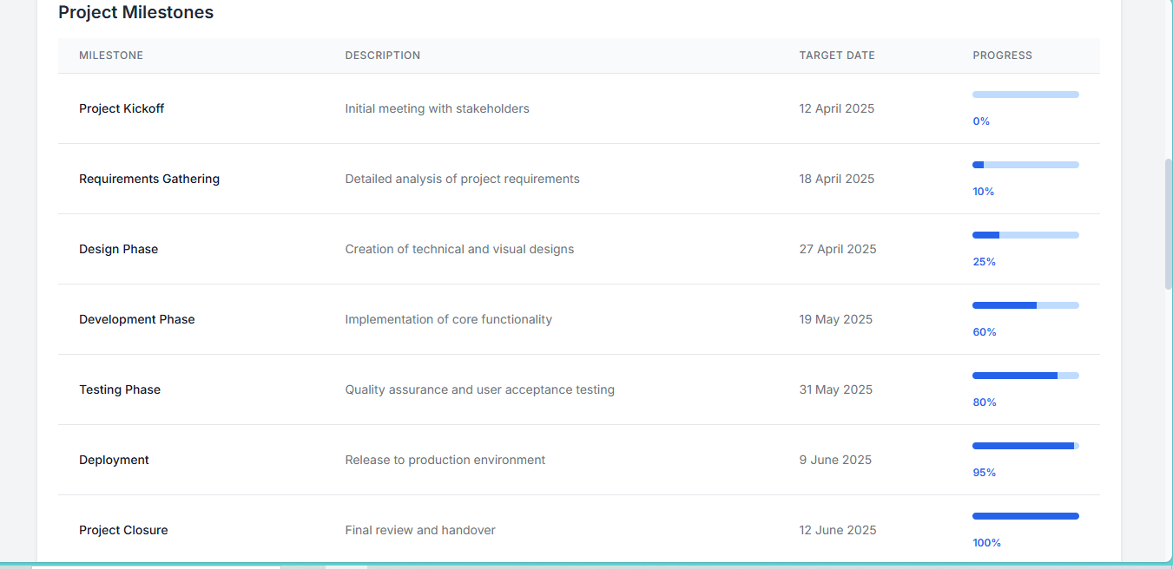The image size is (1173, 569).
Task: Select the Requirements Gathering milestone row
Action: pos(579,179)
